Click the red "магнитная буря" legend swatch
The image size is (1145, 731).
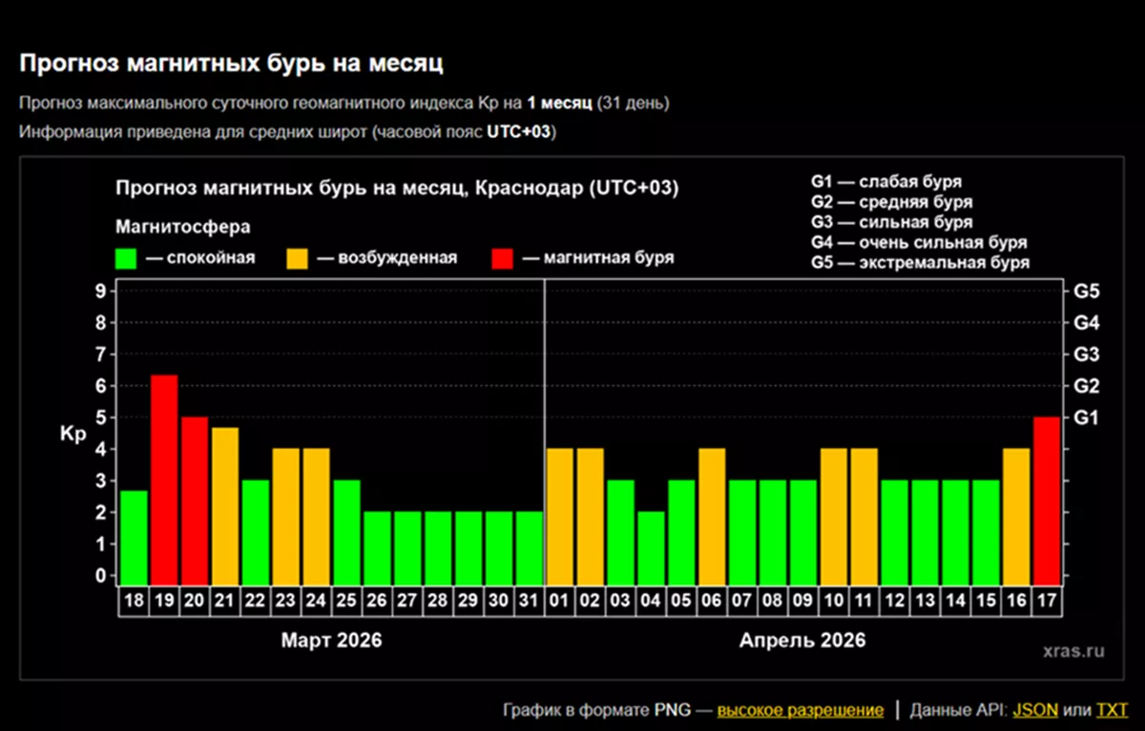(x=502, y=258)
